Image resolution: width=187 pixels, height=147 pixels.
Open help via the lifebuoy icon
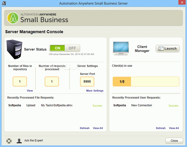tap(9, 141)
